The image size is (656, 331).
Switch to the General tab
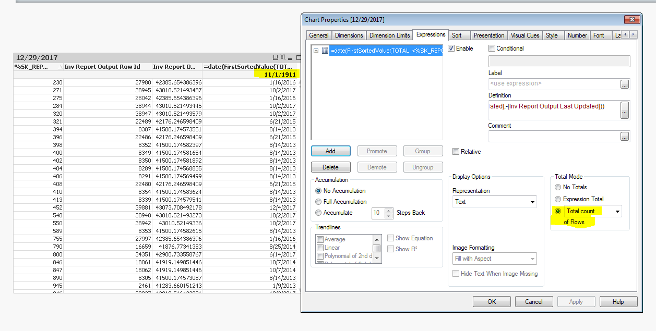(x=319, y=35)
